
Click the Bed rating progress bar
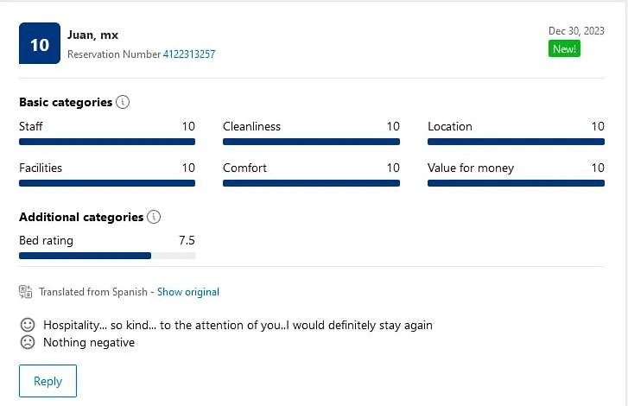click(x=107, y=256)
